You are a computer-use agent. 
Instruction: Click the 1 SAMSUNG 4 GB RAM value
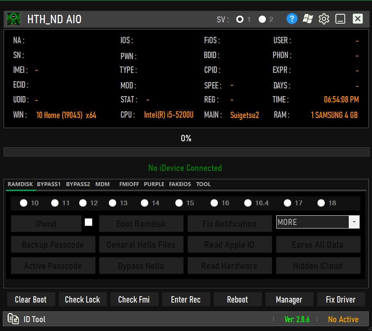tap(334, 115)
